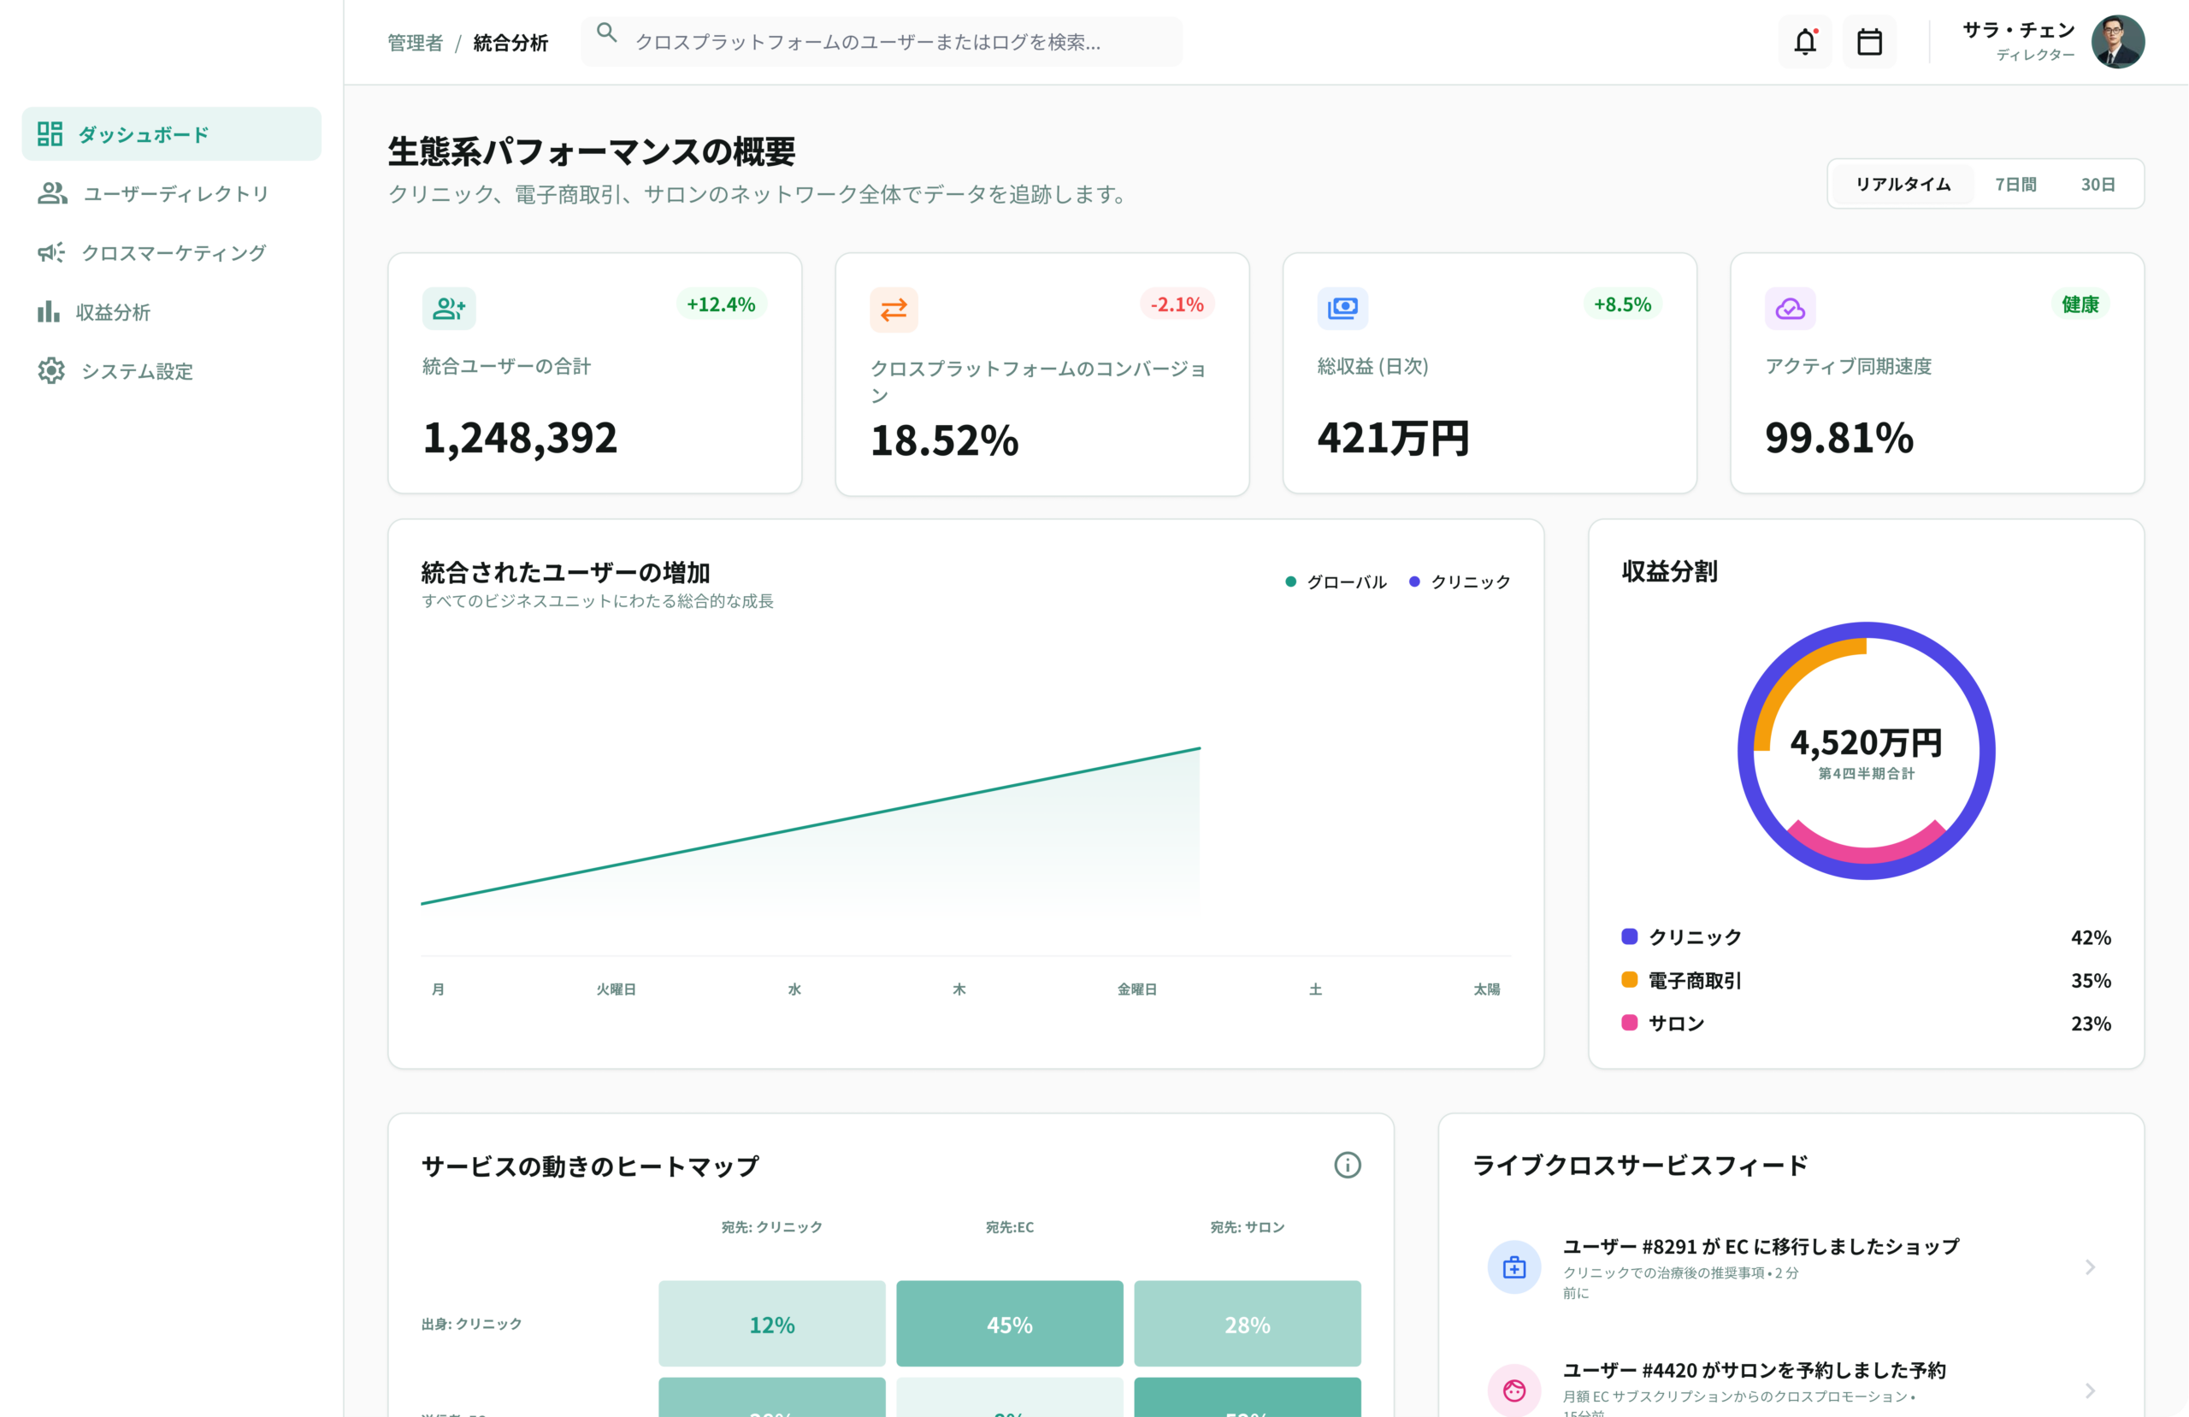Click the 火曜日 axis label

(x=617, y=989)
